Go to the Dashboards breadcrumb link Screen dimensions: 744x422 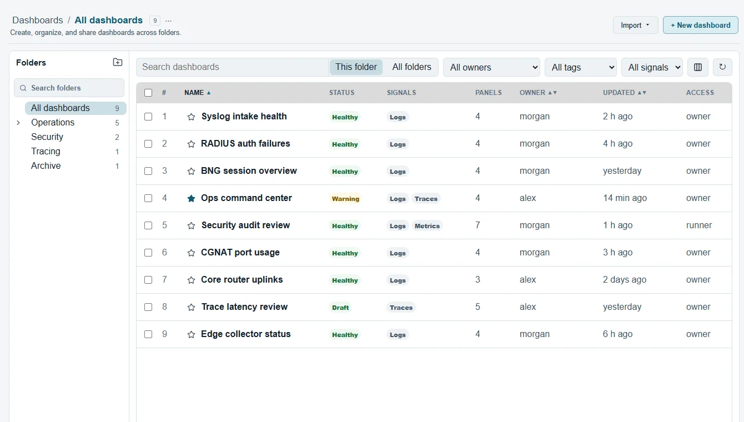[x=38, y=21]
